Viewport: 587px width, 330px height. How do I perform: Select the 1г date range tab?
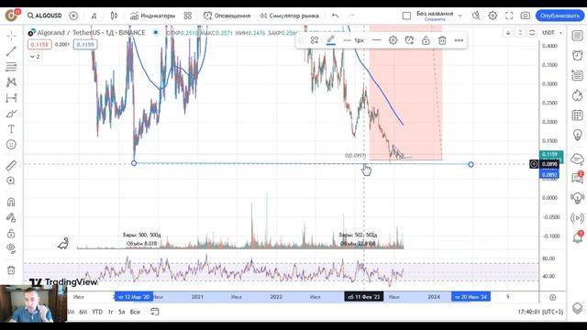click(110, 312)
